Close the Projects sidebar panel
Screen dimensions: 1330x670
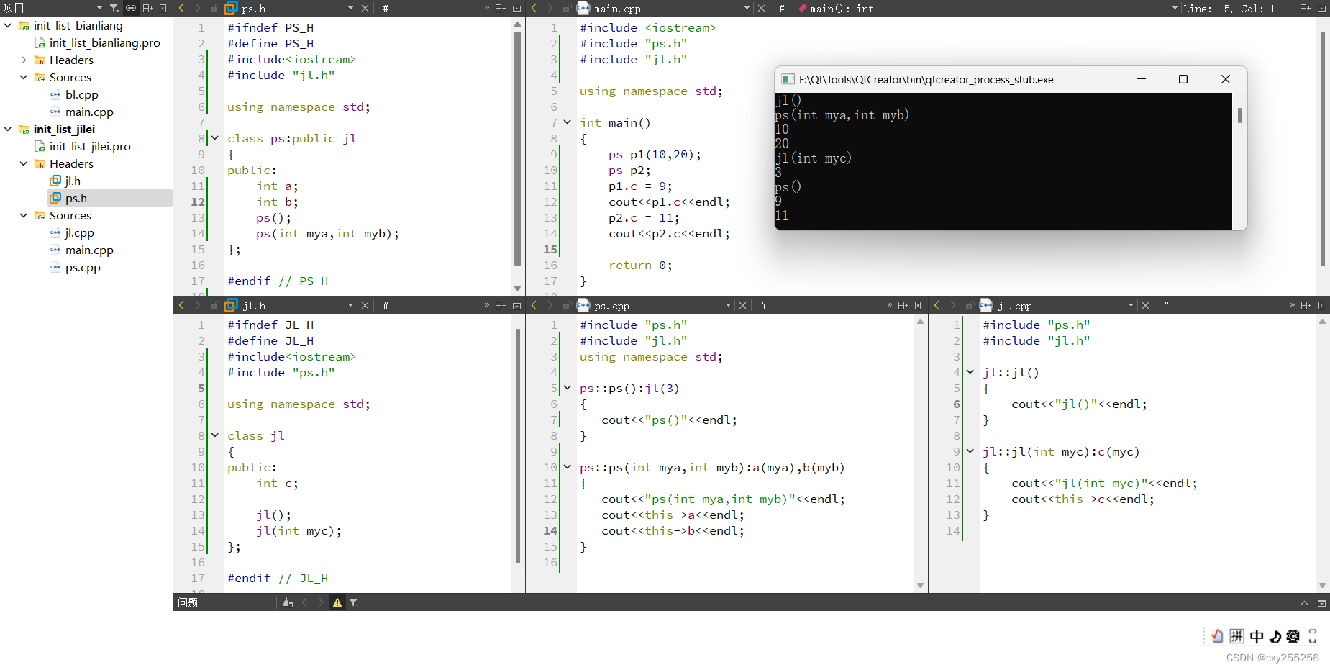[x=163, y=8]
